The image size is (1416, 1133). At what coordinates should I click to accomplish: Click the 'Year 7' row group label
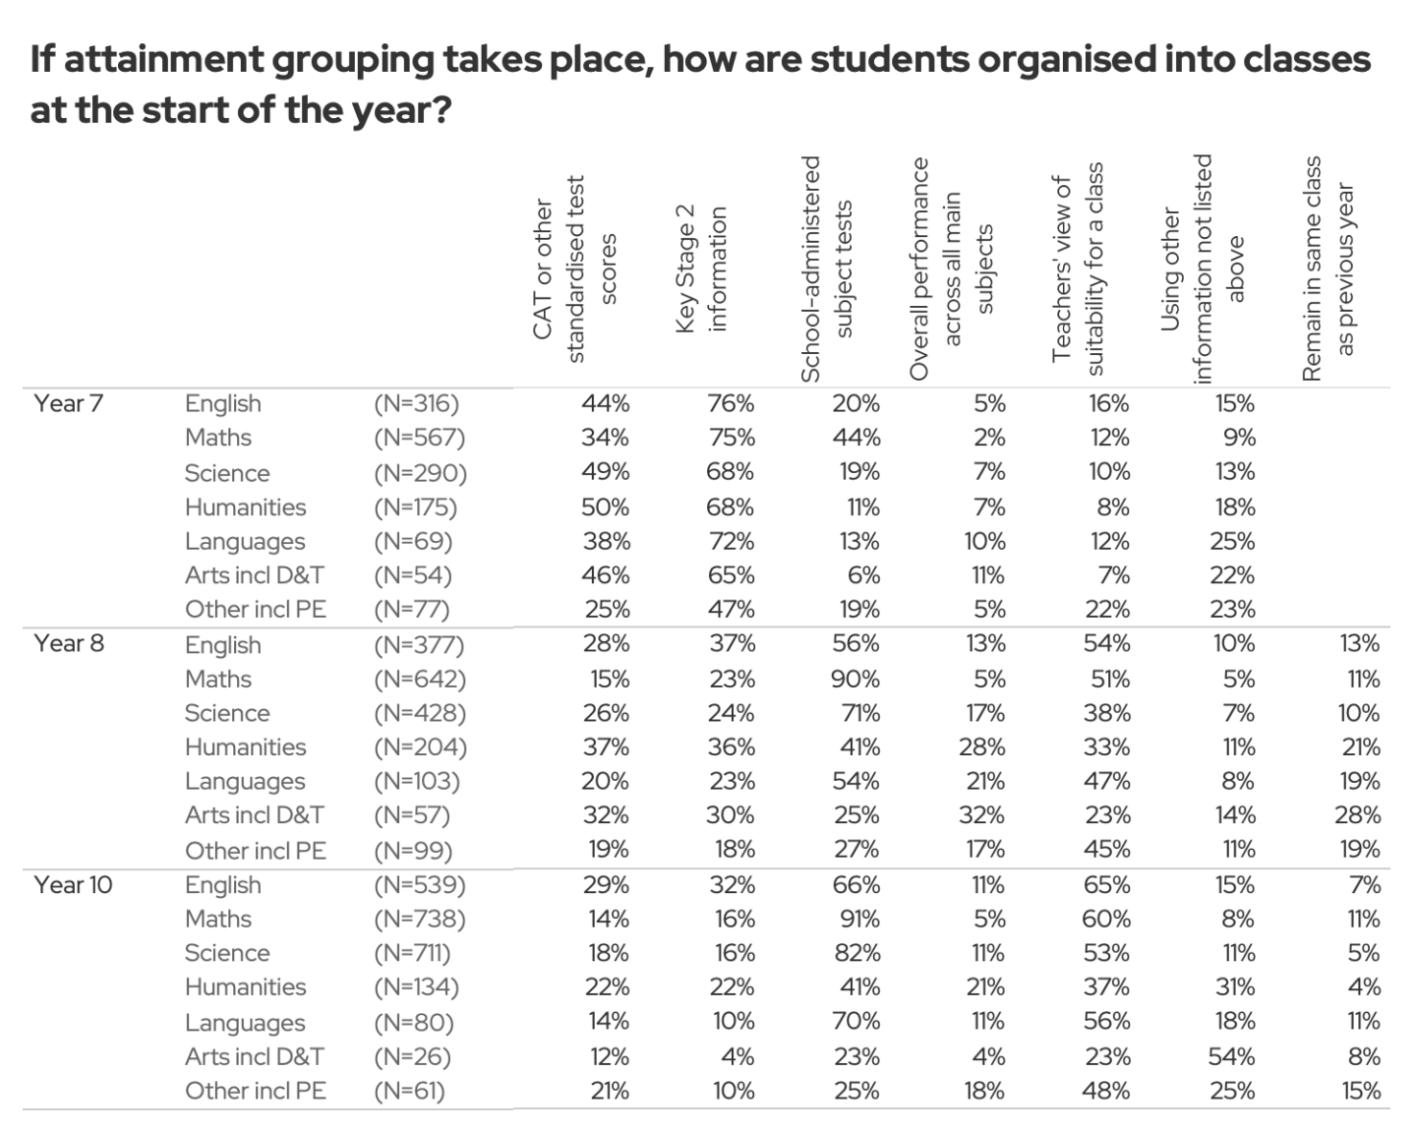[x=68, y=403]
